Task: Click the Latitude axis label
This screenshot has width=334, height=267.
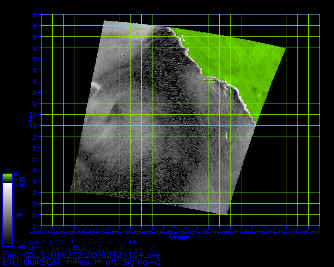Action: click(30, 120)
